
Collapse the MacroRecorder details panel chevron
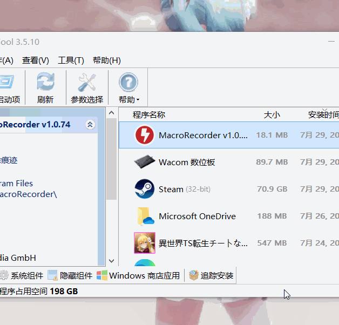90,125
